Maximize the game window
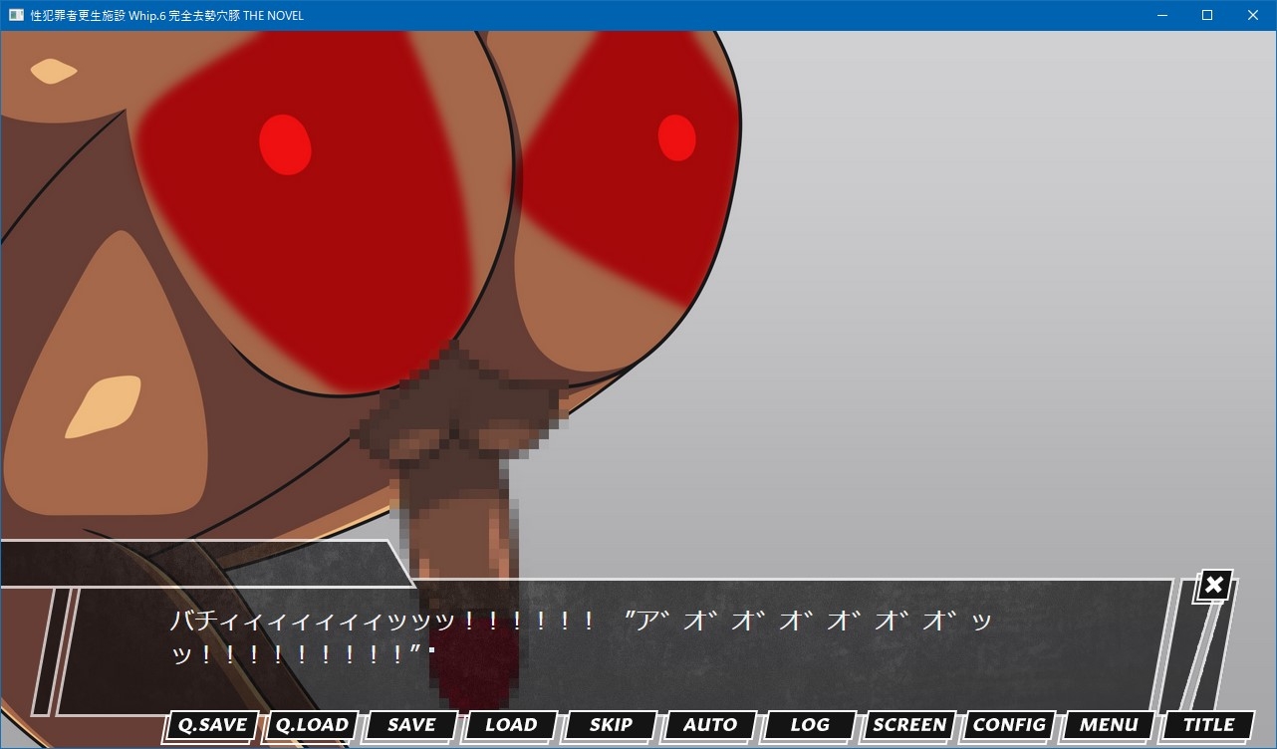 click(x=1207, y=15)
